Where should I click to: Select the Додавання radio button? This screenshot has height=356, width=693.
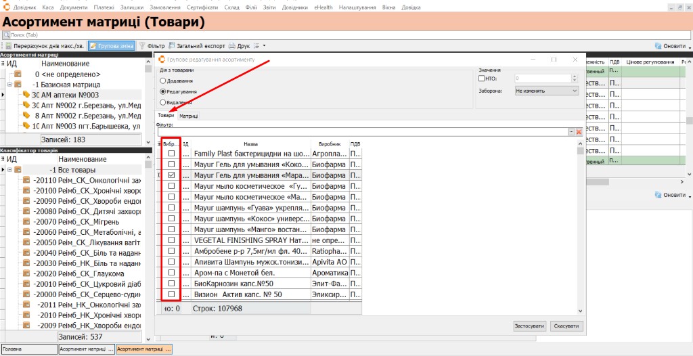coord(162,81)
